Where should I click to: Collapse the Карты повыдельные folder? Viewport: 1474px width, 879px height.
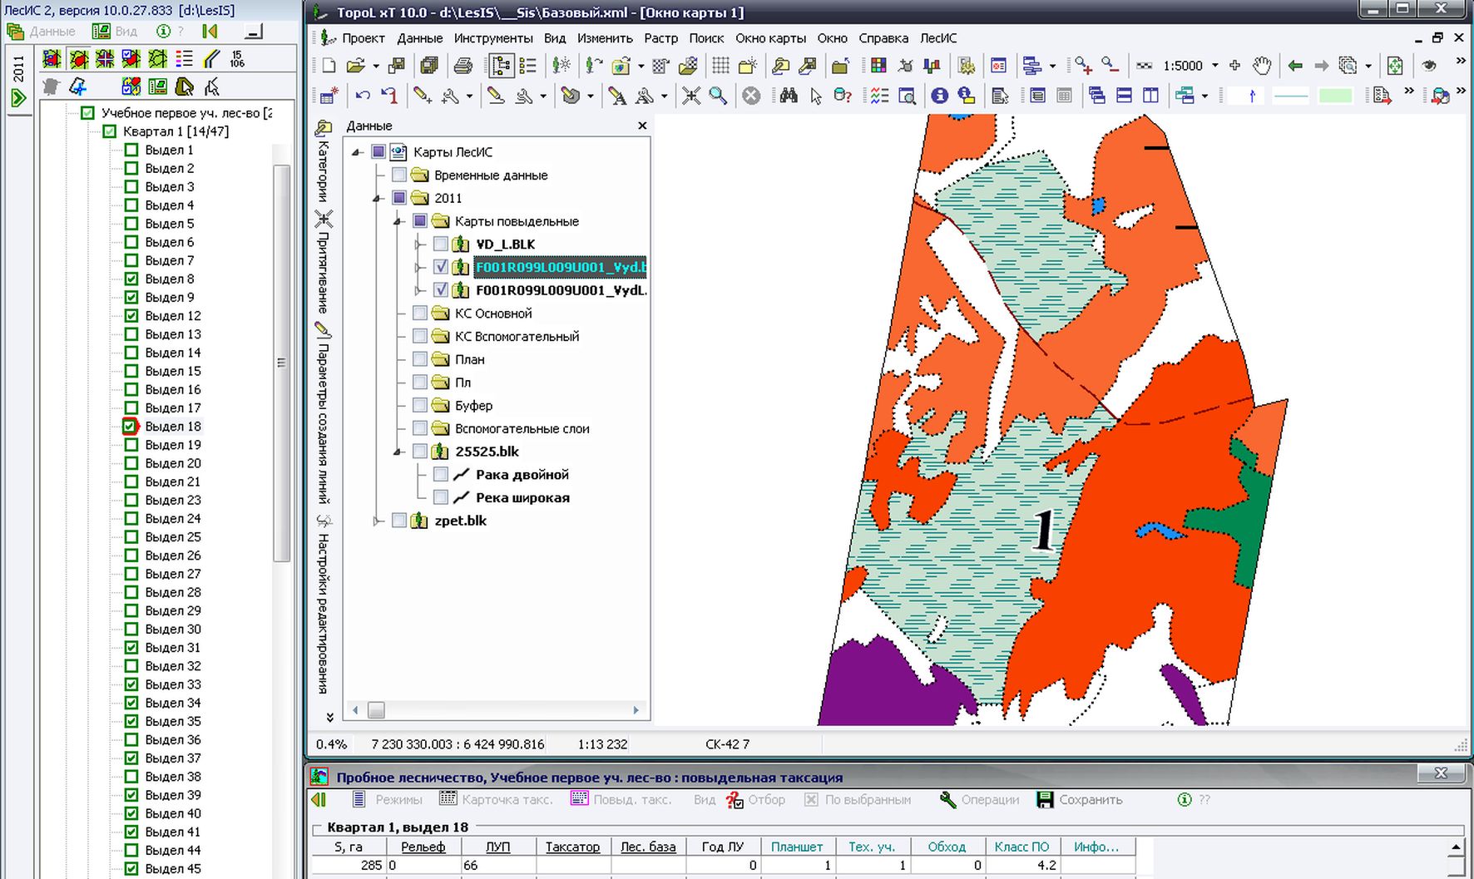[x=398, y=221]
